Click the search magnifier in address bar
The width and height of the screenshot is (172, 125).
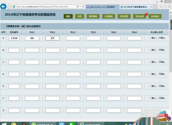tap(78, 7)
